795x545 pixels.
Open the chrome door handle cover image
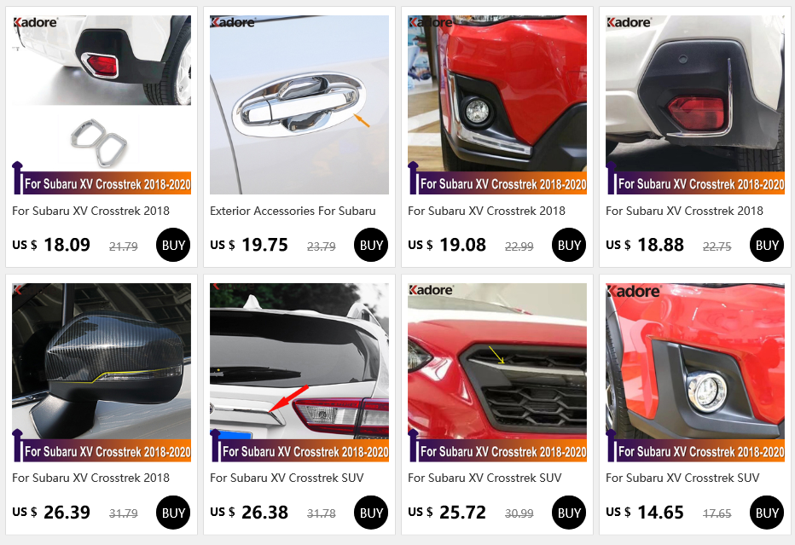pos(299,104)
